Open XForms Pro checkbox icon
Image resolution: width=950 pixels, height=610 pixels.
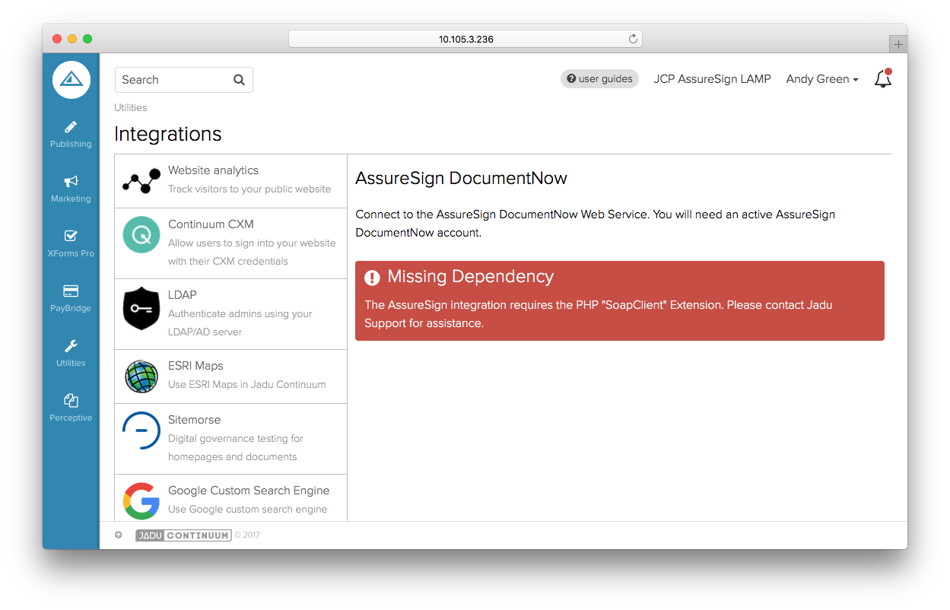coord(71,237)
